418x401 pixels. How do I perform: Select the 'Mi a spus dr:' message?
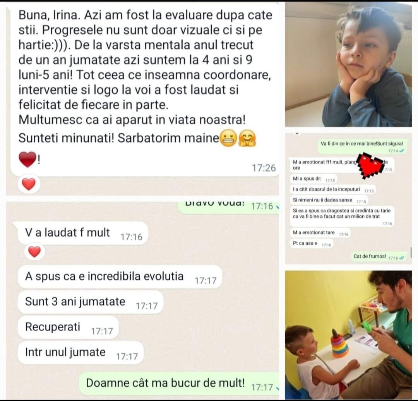(313, 179)
